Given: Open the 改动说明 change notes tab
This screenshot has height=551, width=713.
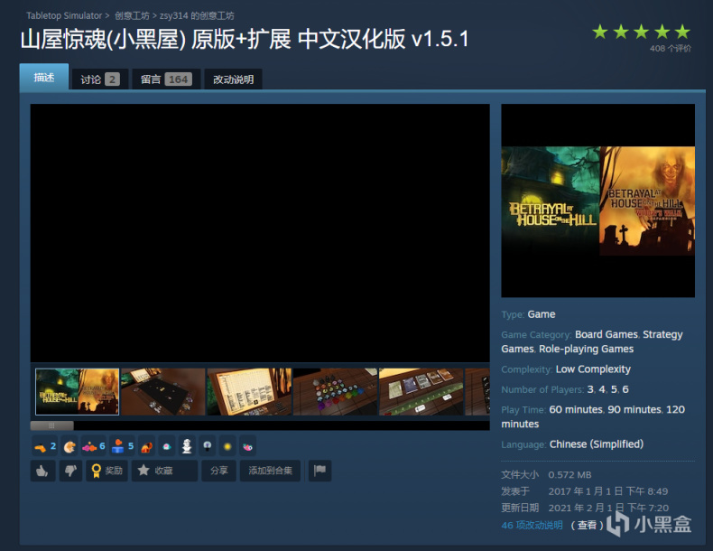Looking at the screenshot, I should (233, 79).
